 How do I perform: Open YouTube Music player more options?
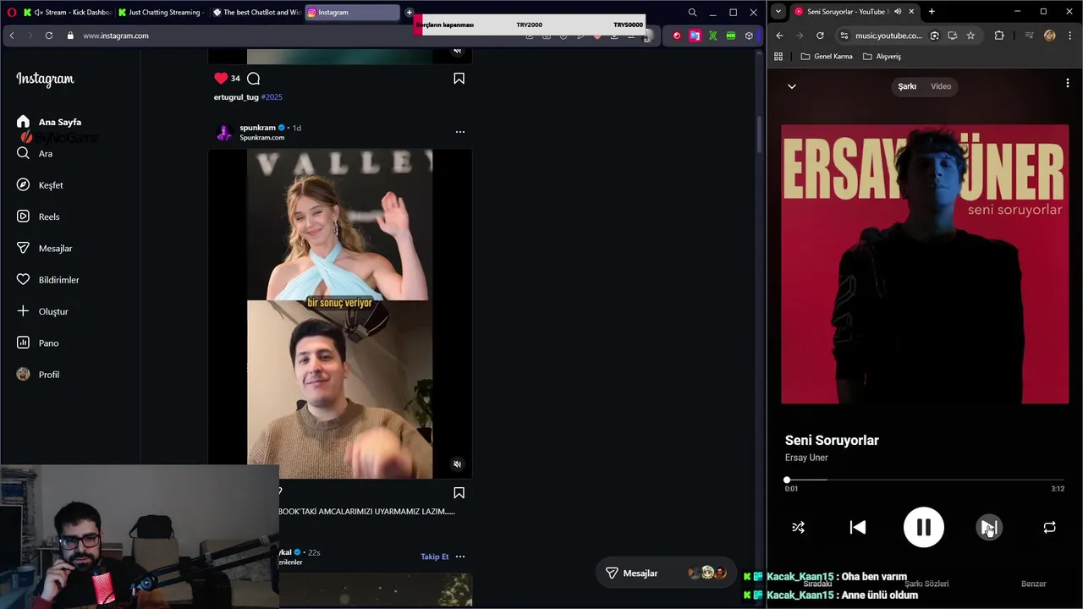click(1068, 83)
